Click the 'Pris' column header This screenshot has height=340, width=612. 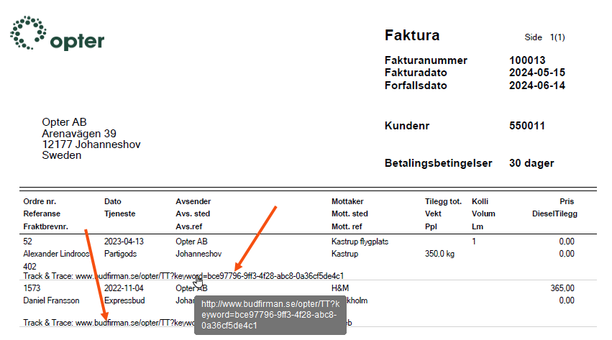[x=567, y=201]
